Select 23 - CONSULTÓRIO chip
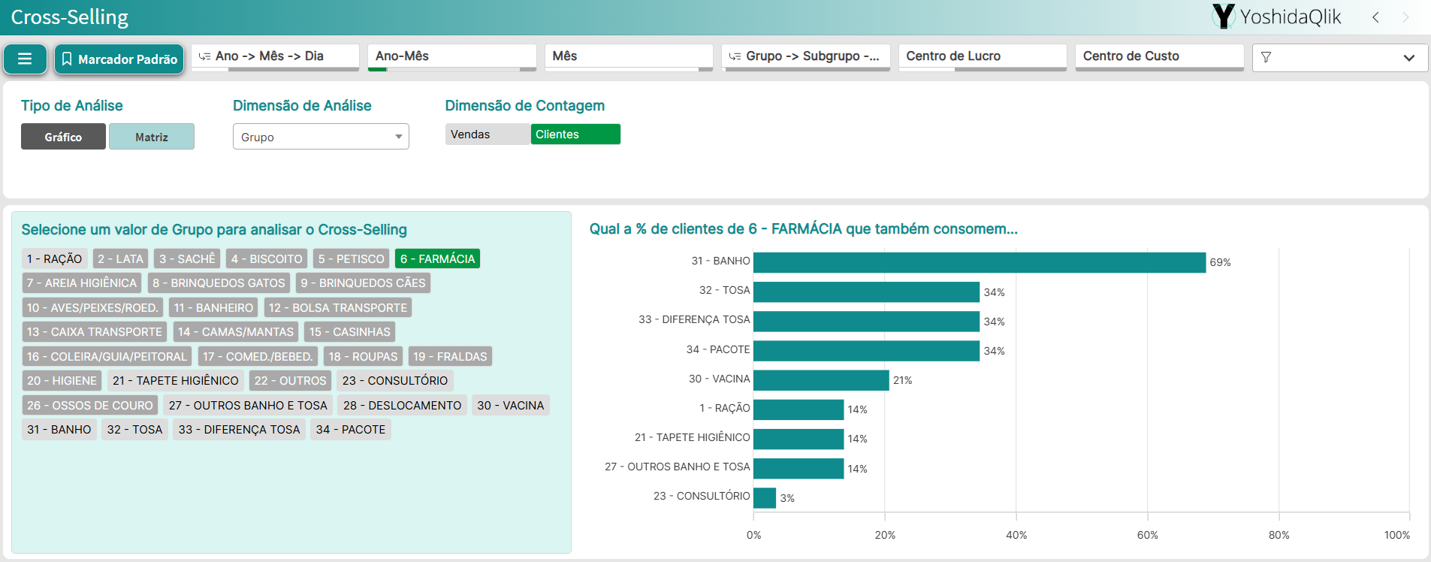 pos(395,381)
